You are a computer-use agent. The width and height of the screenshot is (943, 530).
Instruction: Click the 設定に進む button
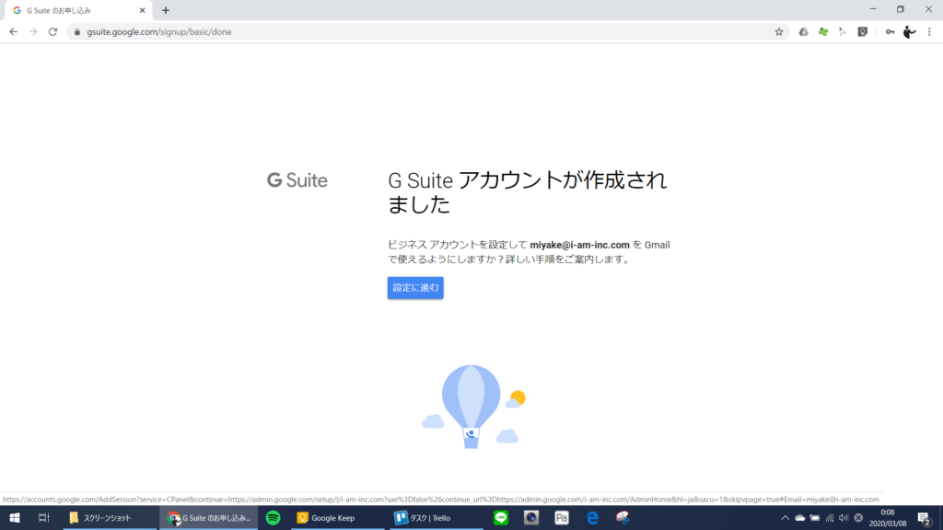click(x=415, y=288)
